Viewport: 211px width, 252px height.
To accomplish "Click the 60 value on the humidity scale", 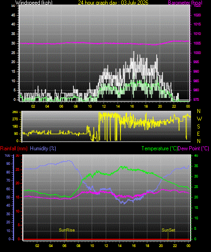I will point(8,189).
